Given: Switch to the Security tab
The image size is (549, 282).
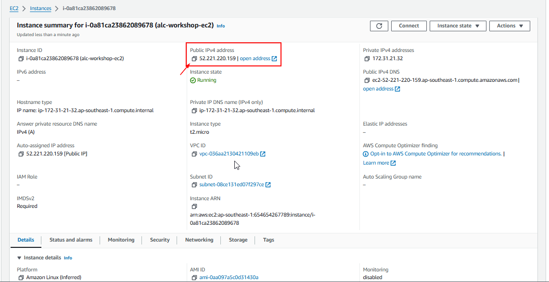Looking at the screenshot, I should (160, 240).
